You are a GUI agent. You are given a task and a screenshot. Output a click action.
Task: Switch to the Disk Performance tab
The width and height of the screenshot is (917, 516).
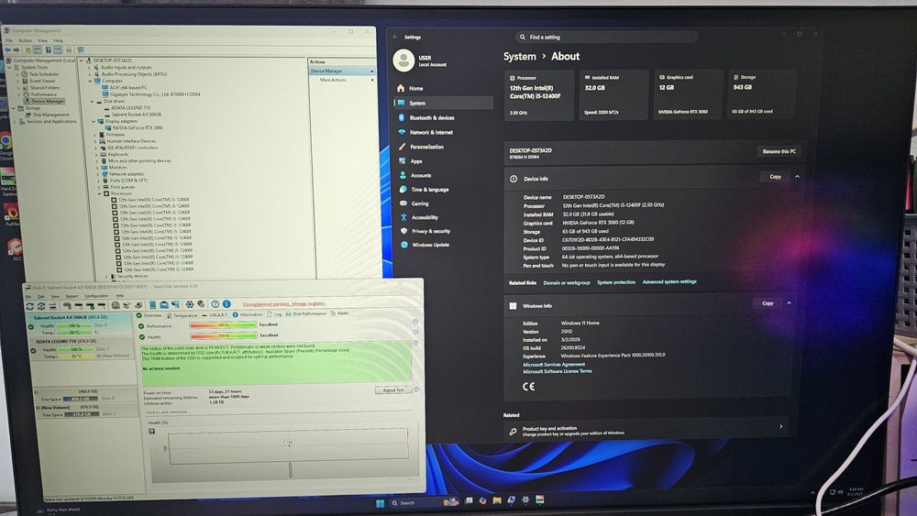point(305,313)
